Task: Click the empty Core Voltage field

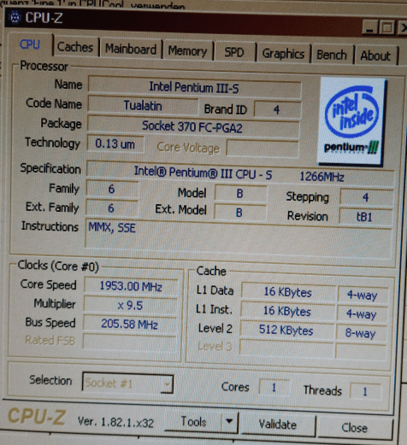Action: coord(262,149)
